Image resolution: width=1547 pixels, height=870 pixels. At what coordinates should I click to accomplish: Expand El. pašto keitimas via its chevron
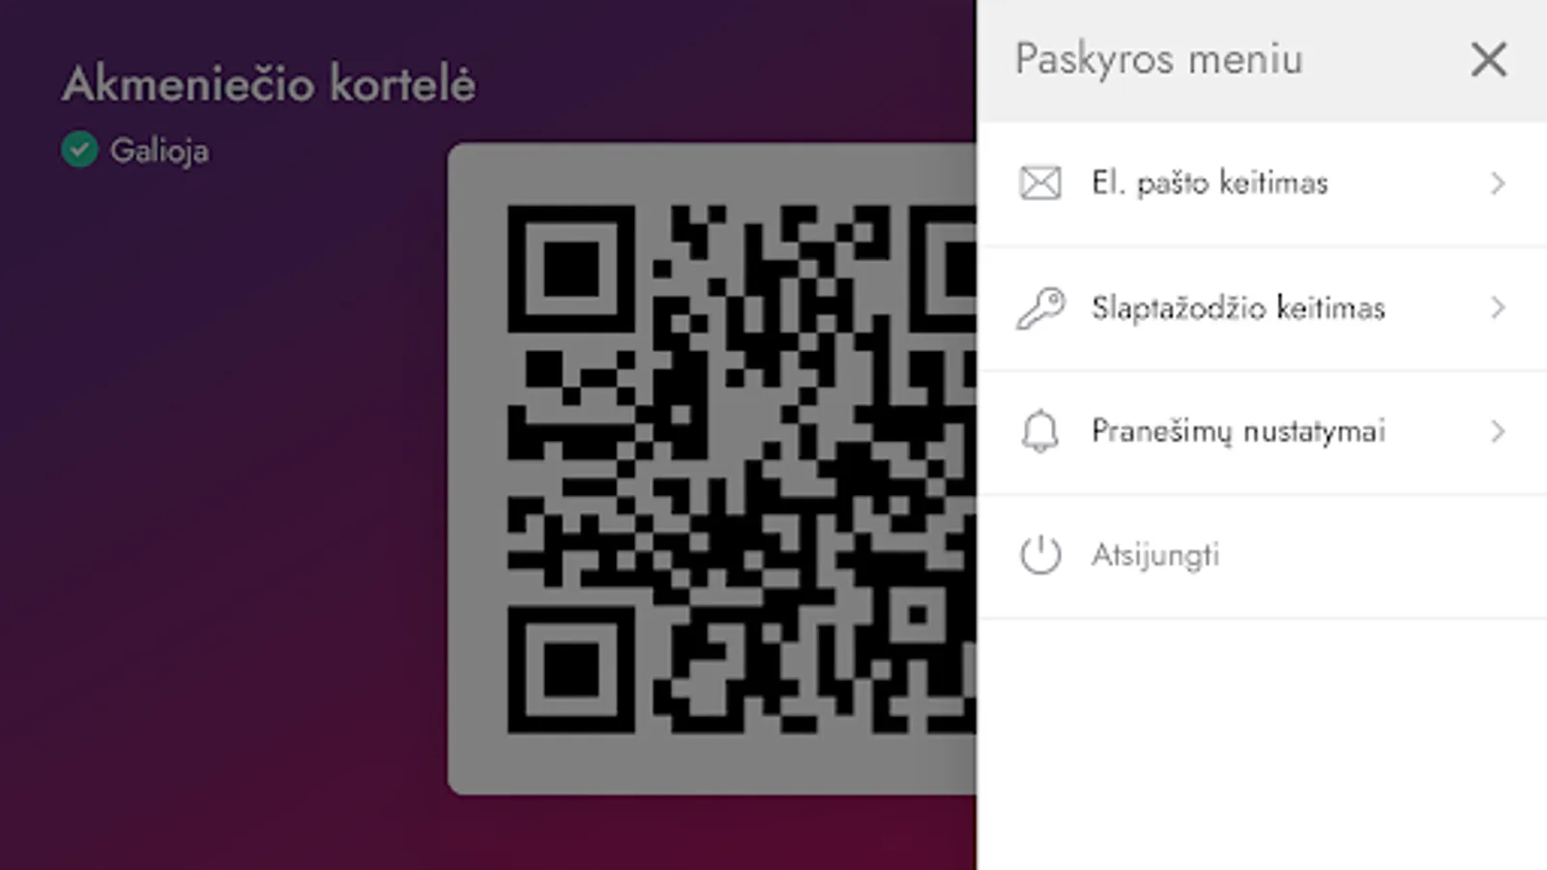1498,183
